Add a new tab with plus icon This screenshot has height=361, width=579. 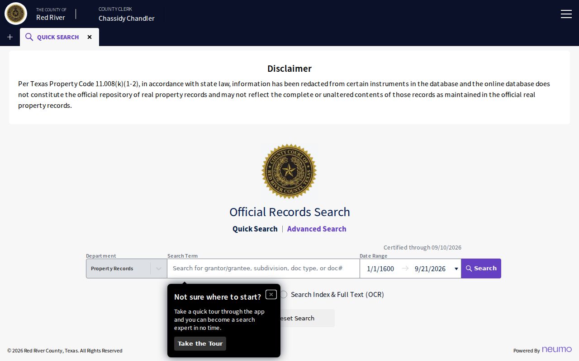pos(10,37)
